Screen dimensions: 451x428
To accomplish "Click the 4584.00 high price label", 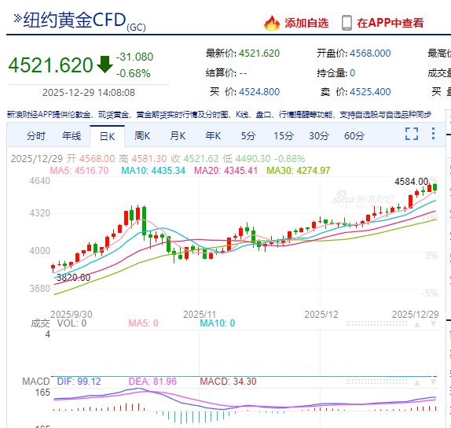I will 412,182.
